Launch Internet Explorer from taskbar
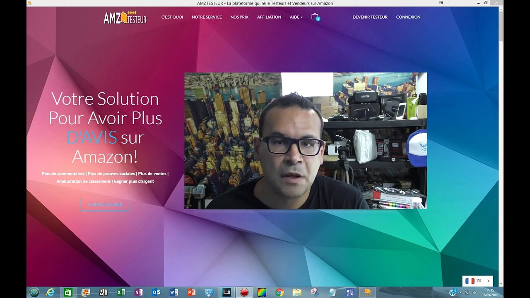The width and height of the screenshot is (530, 298). tap(51, 293)
